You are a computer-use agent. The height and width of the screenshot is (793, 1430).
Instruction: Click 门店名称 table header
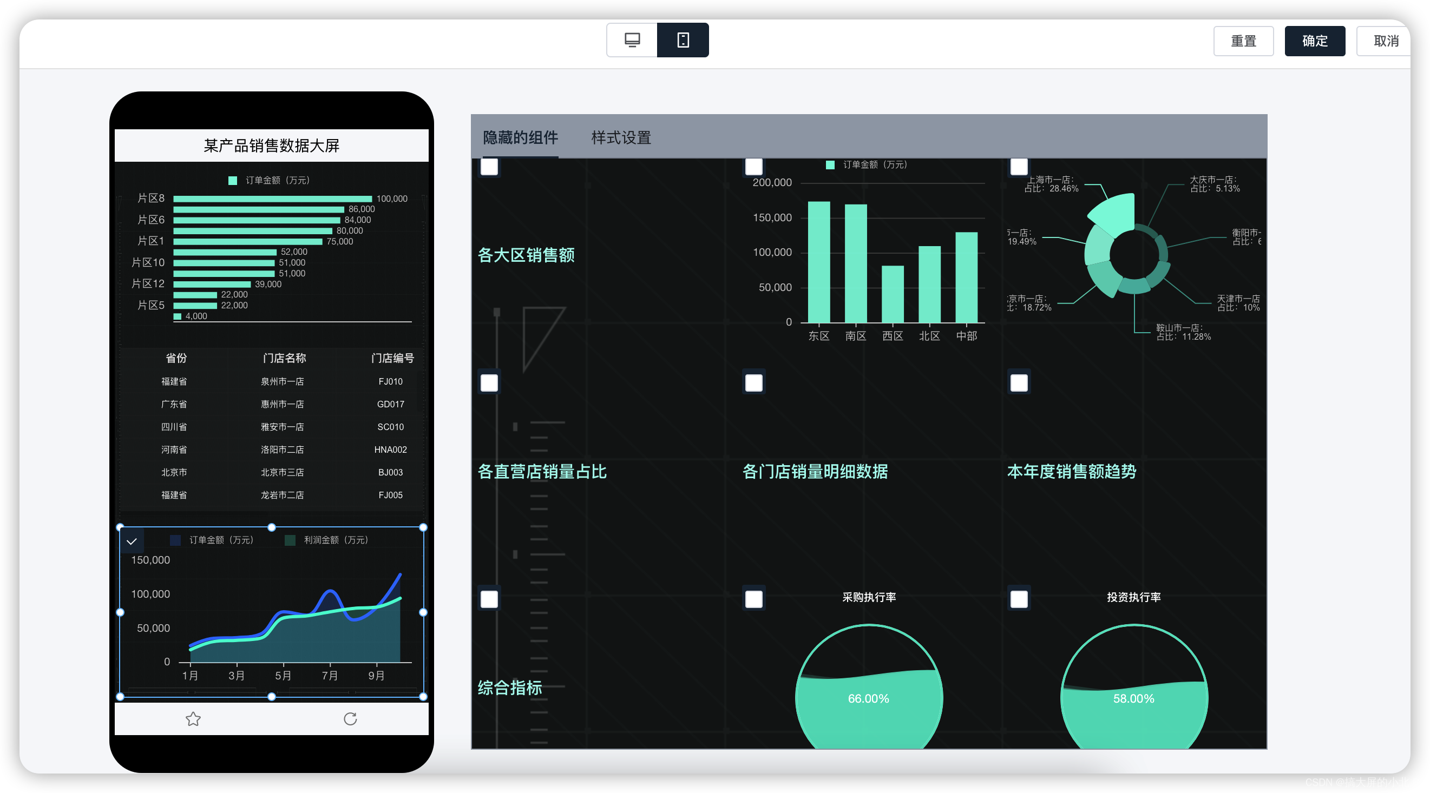pyautogui.click(x=284, y=358)
